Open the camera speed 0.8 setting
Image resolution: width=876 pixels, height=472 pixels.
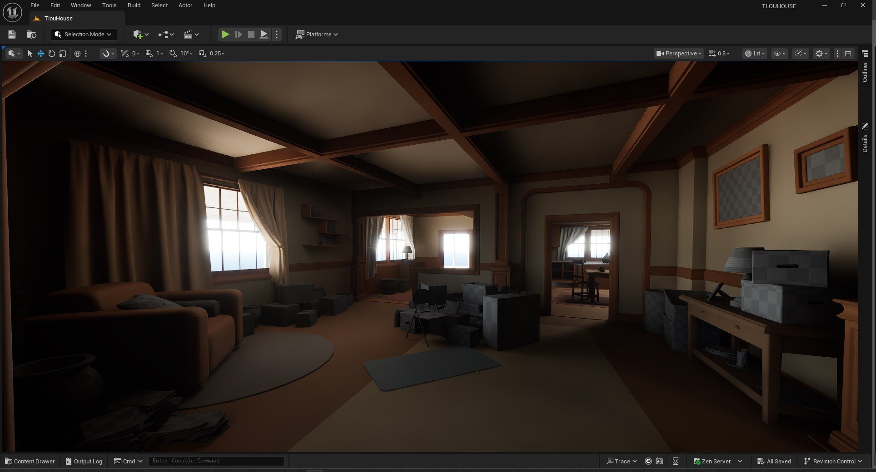coord(719,54)
